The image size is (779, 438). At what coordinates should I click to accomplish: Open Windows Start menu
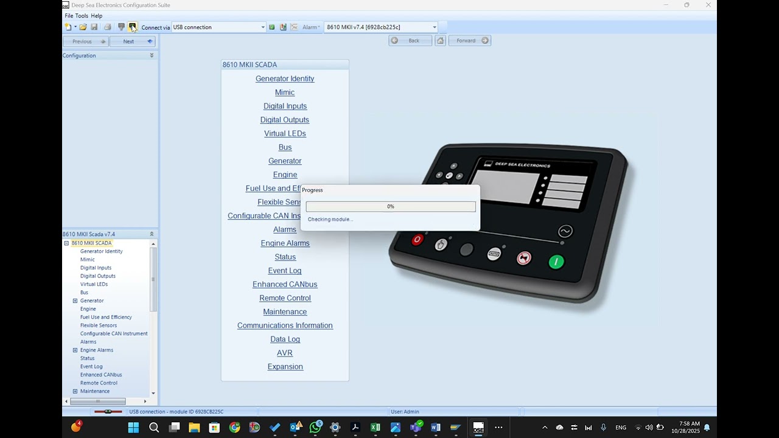pyautogui.click(x=133, y=428)
